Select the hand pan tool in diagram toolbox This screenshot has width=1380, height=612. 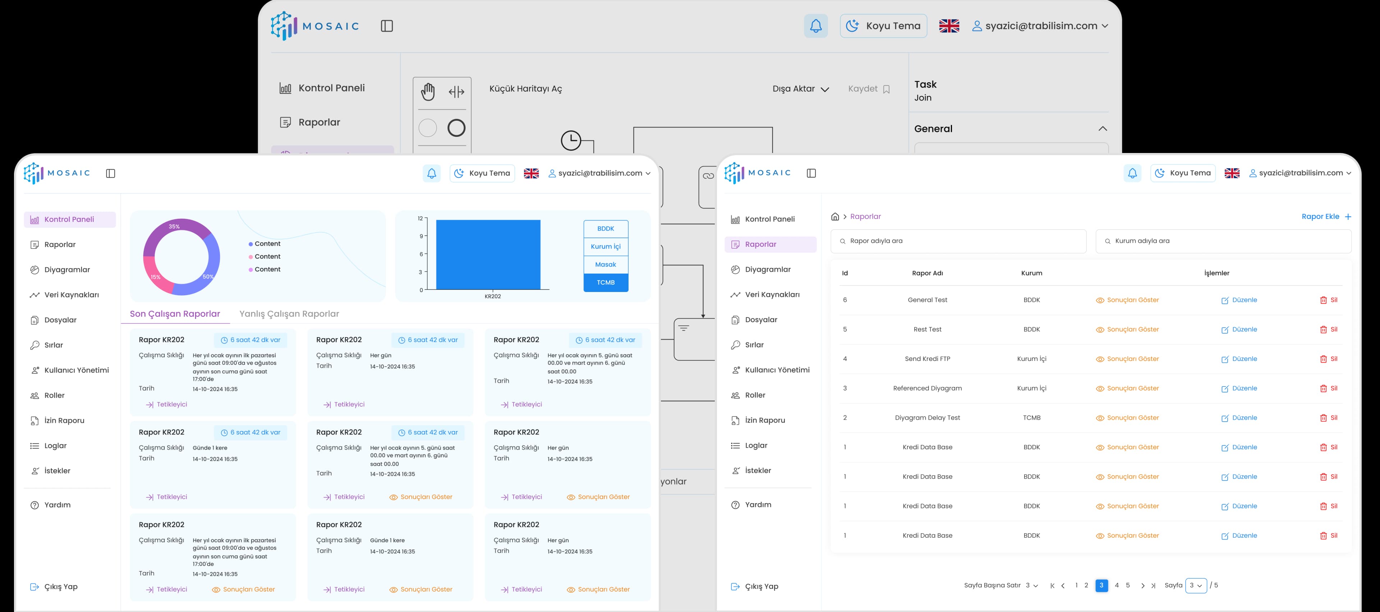pyautogui.click(x=428, y=92)
